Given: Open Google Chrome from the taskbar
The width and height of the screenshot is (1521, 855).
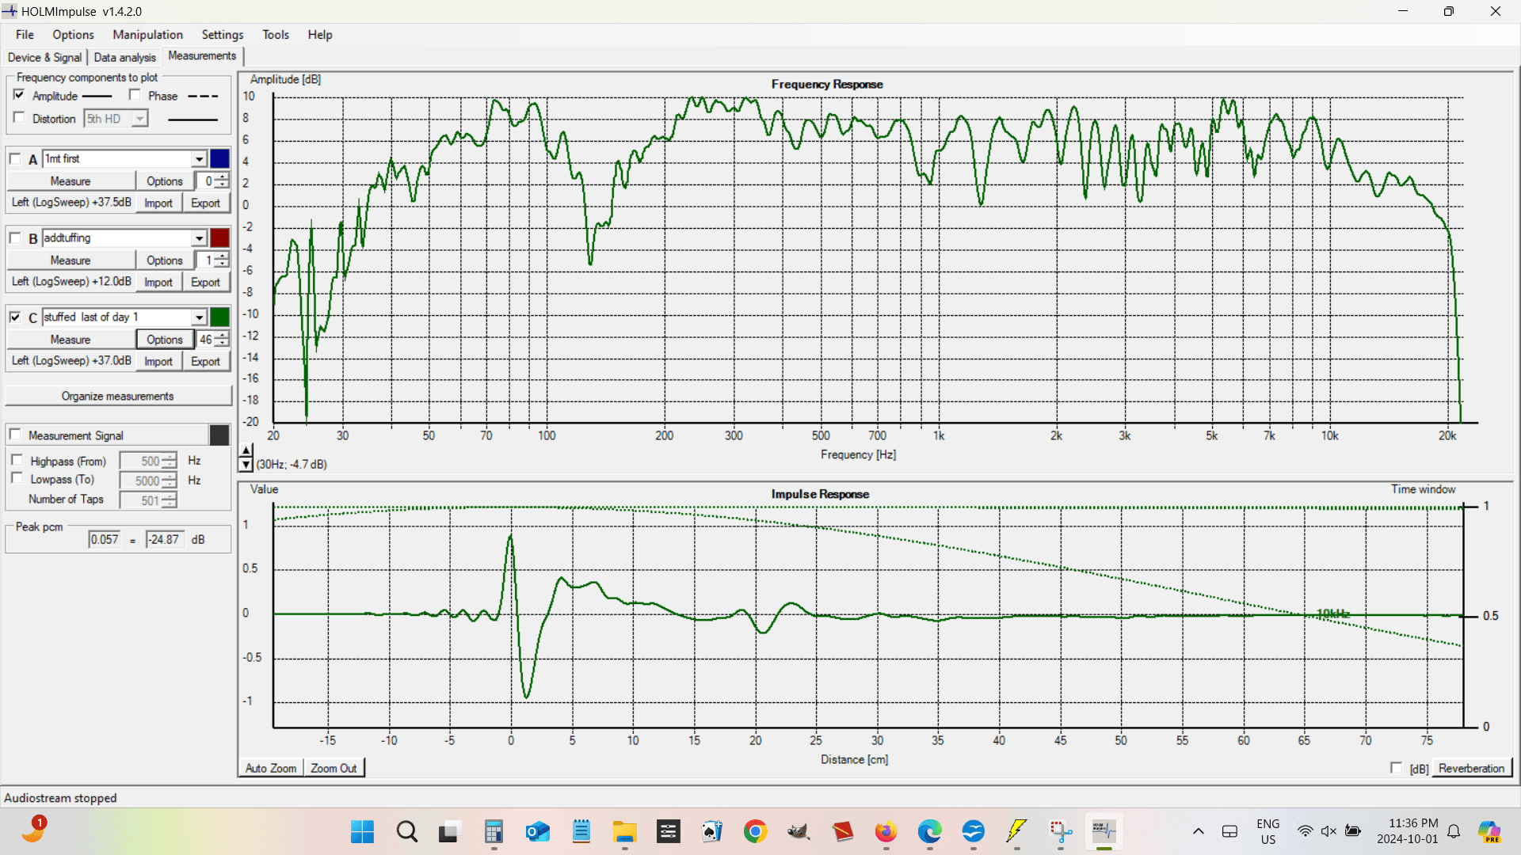Looking at the screenshot, I should click(x=755, y=831).
